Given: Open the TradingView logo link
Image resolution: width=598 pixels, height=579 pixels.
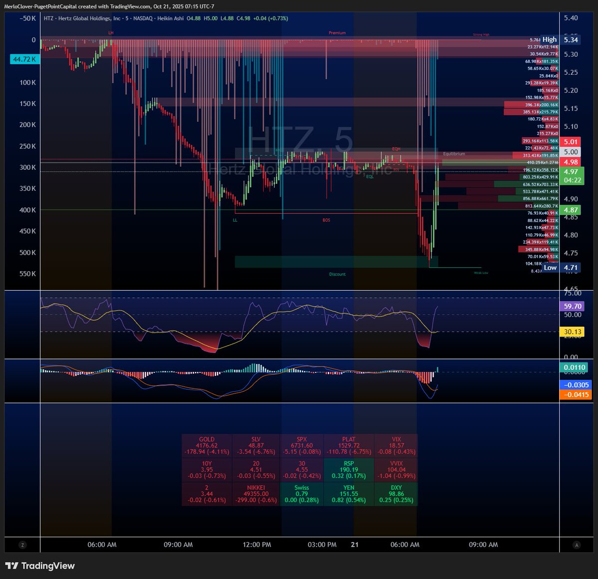Looking at the screenshot, I should tap(40, 566).
